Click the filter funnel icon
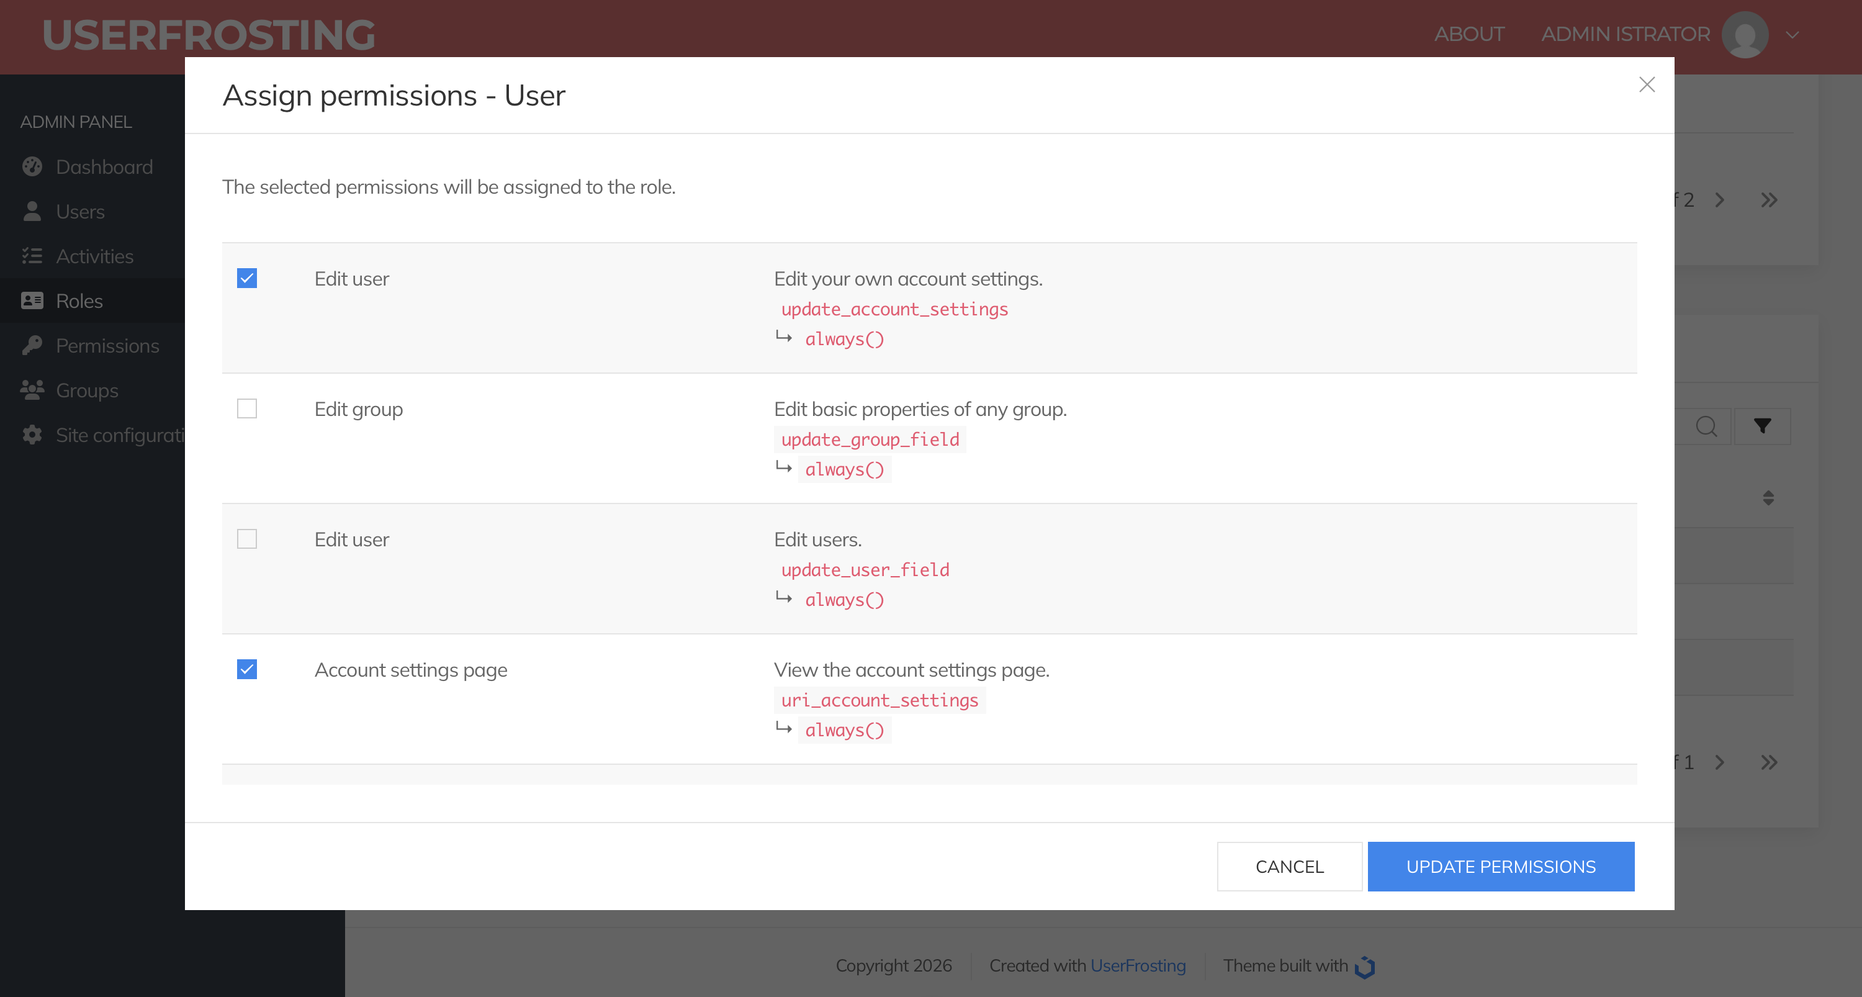Viewport: 1862px width, 997px height. 1762,426
